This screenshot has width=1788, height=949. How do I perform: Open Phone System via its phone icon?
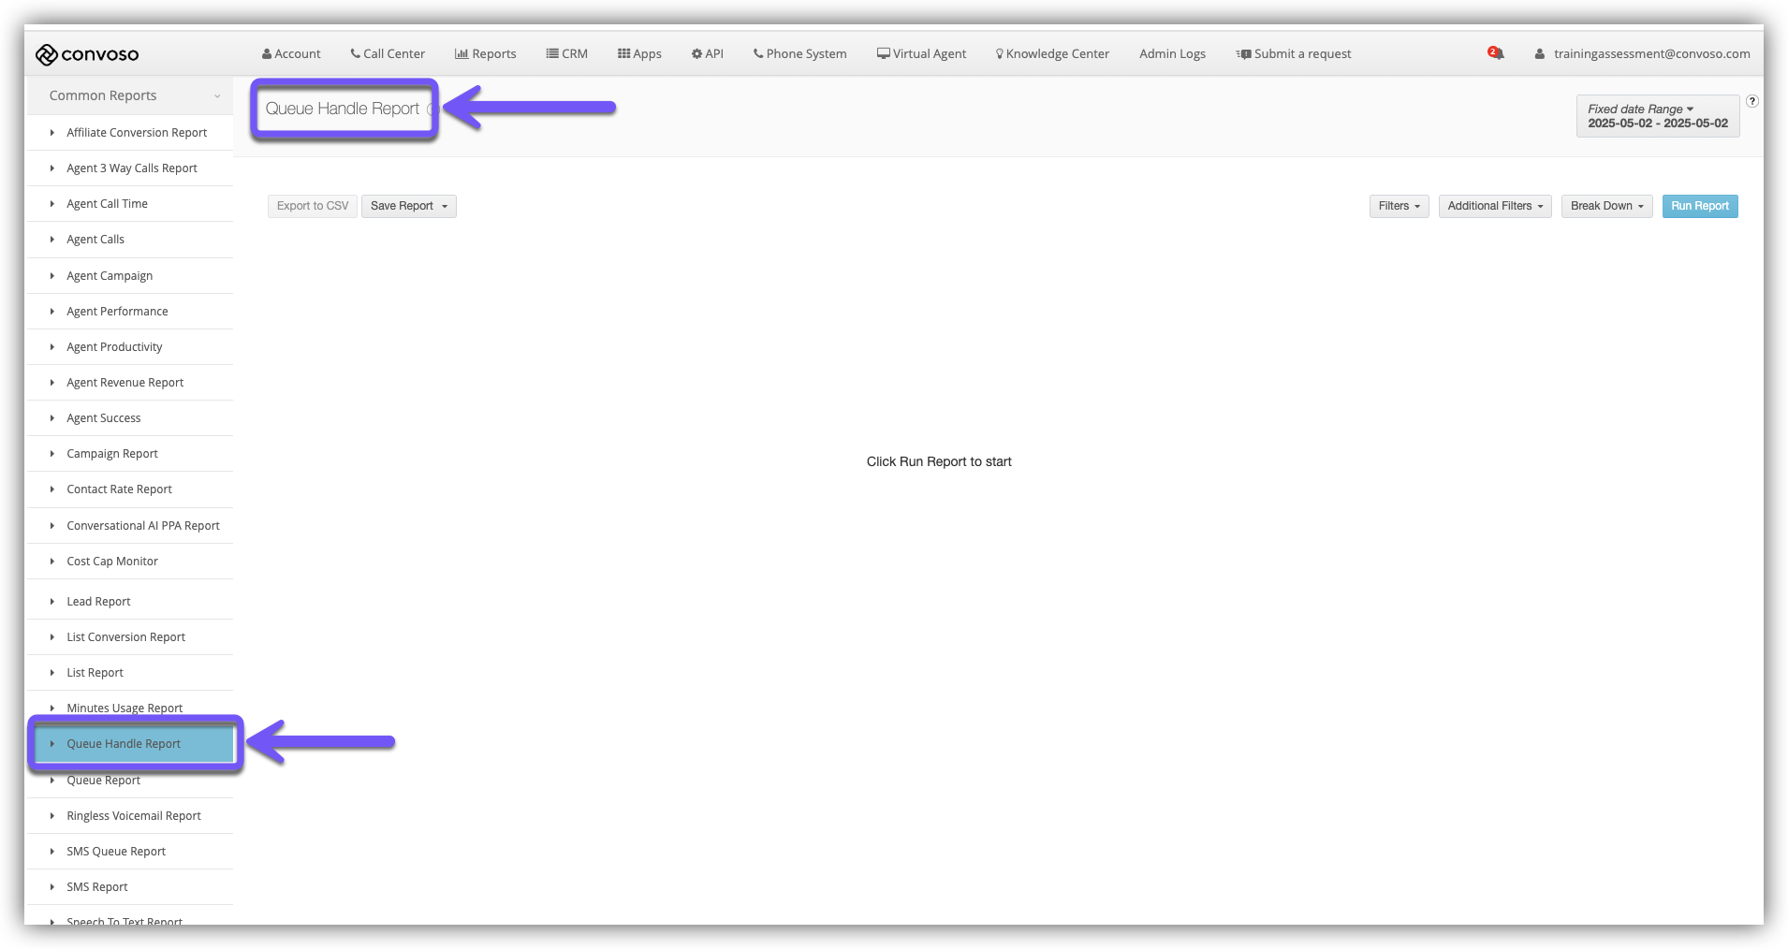tap(758, 53)
